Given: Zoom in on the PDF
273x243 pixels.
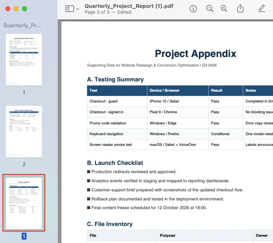Looking at the screenshot, I should pyautogui.click(x=224, y=9).
